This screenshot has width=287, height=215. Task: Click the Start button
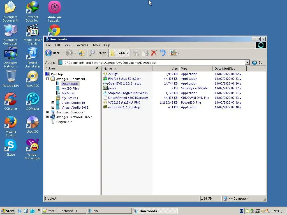(x=8, y=211)
